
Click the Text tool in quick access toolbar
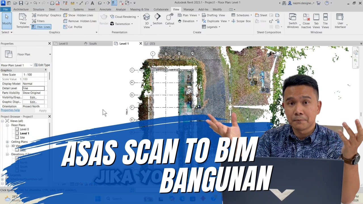(x=93, y=3)
